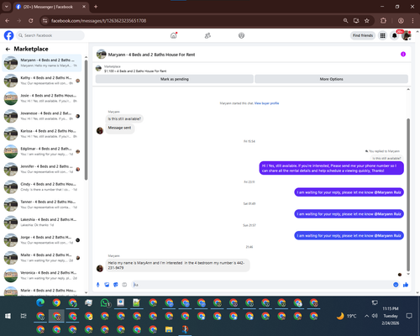Open Edglimar's conversation in the chat list

[42, 151]
